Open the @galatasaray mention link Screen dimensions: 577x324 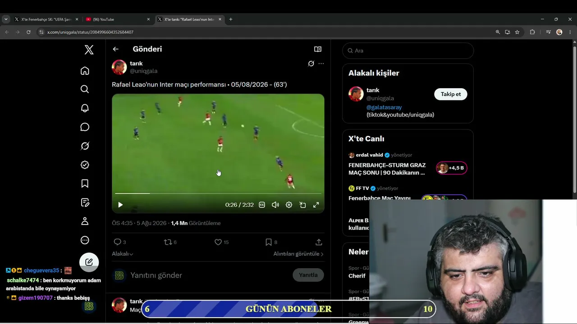[384, 107]
